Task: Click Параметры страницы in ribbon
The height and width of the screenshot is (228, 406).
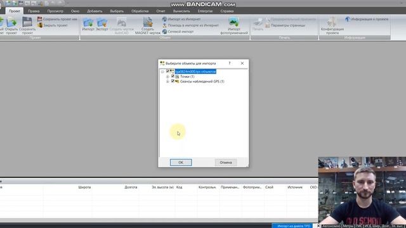Action: 285,25
